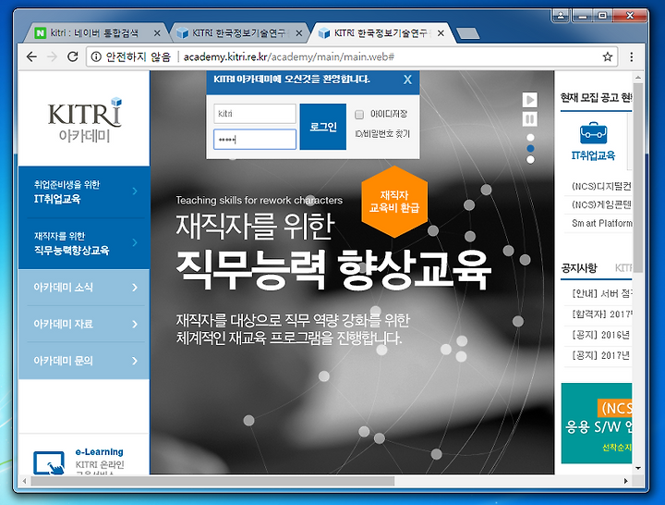Play the banner slideshow
665x505 pixels.
pyautogui.click(x=530, y=100)
